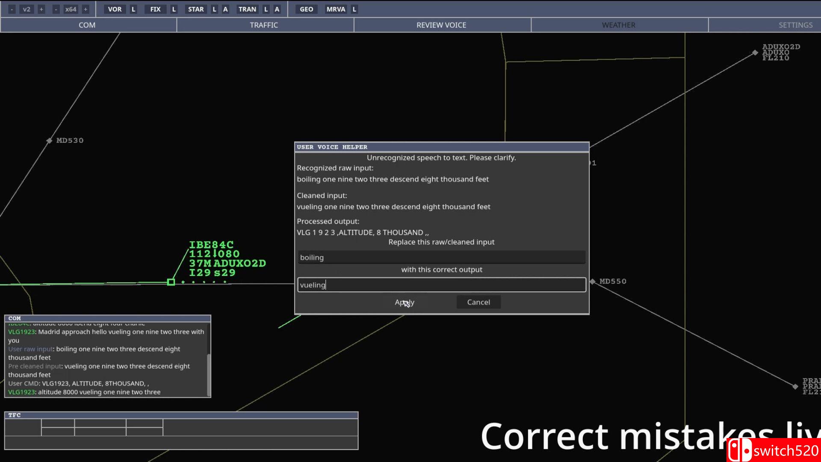
Task: Toggle the MRVA display button
Action: (336, 9)
